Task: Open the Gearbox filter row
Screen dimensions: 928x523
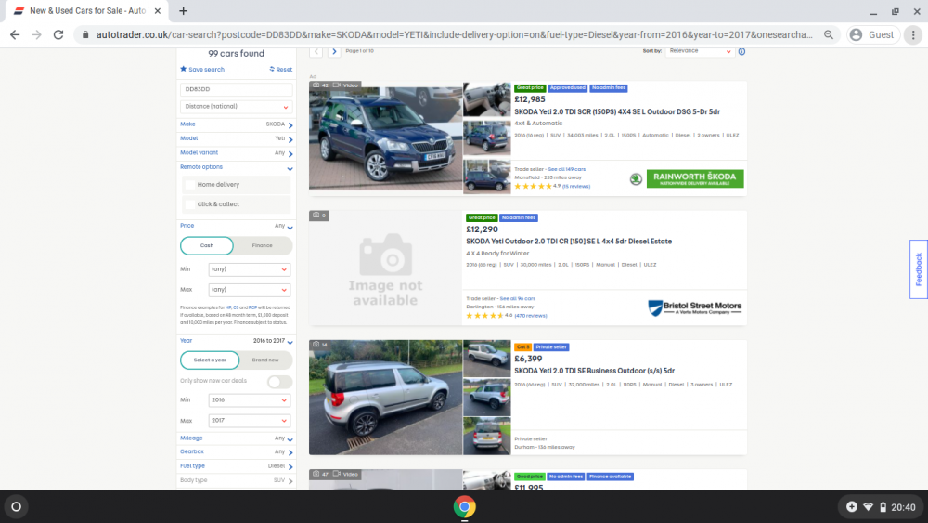Action: point(236,451)
